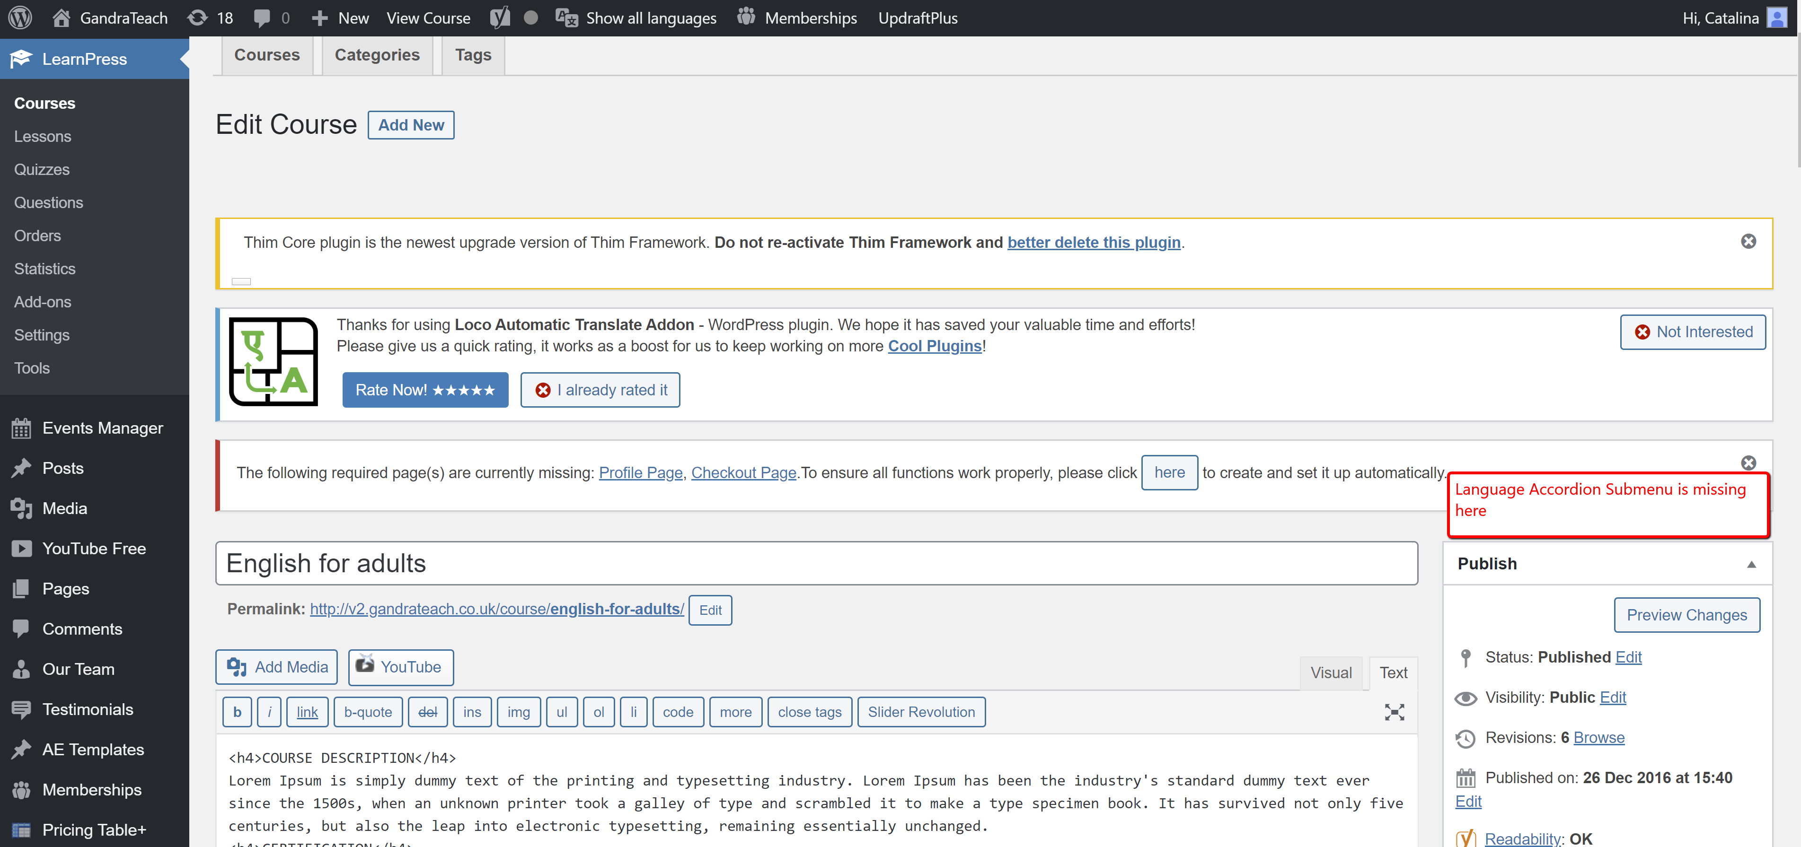Click the Yoast SEO icon in admin bar

click(498, 17)
